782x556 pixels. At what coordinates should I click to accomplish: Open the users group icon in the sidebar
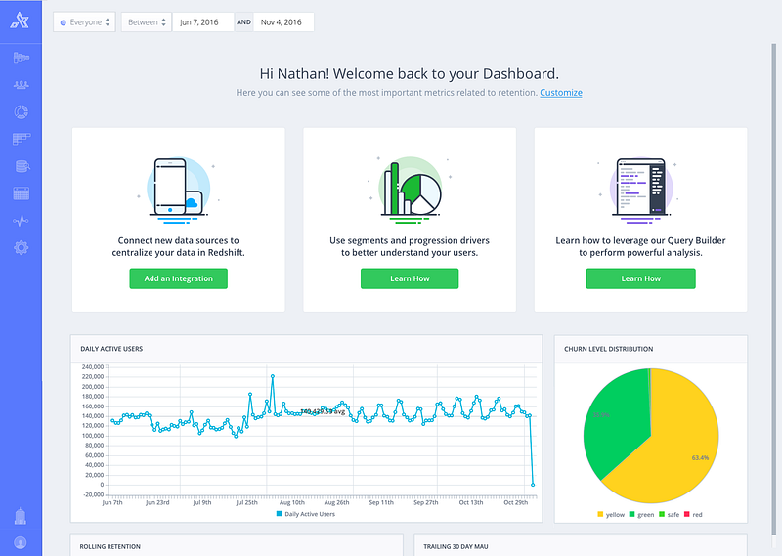click(x=21, y=85)
